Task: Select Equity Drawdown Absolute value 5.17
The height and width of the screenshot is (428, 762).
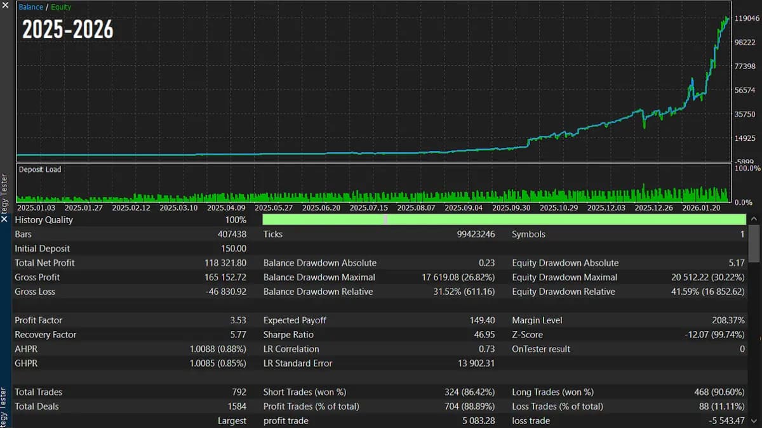Action: 737,263
